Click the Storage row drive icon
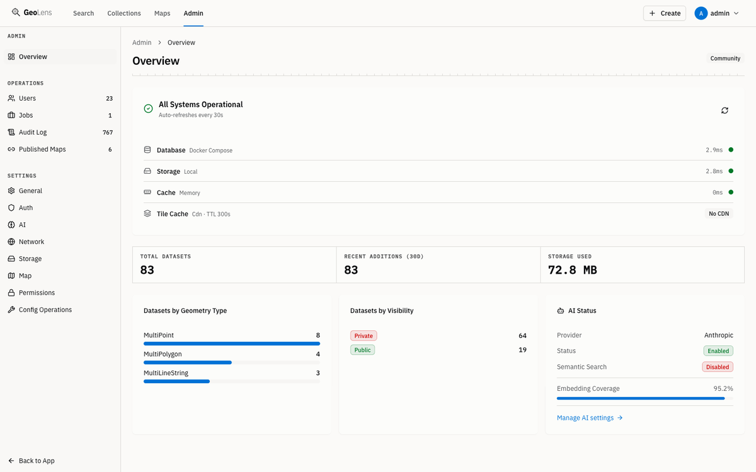Viewport: 756px width, 472px height. 147,171
